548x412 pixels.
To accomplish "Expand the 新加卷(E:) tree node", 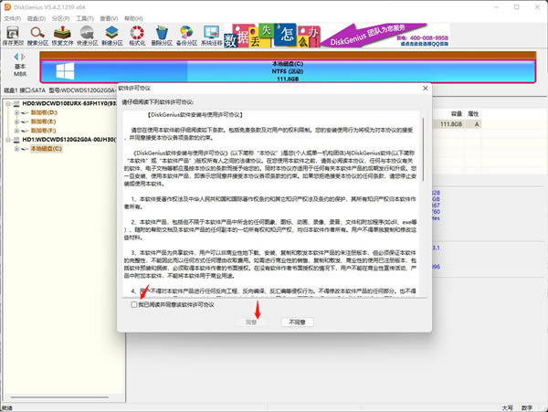I will click(16, 121).
